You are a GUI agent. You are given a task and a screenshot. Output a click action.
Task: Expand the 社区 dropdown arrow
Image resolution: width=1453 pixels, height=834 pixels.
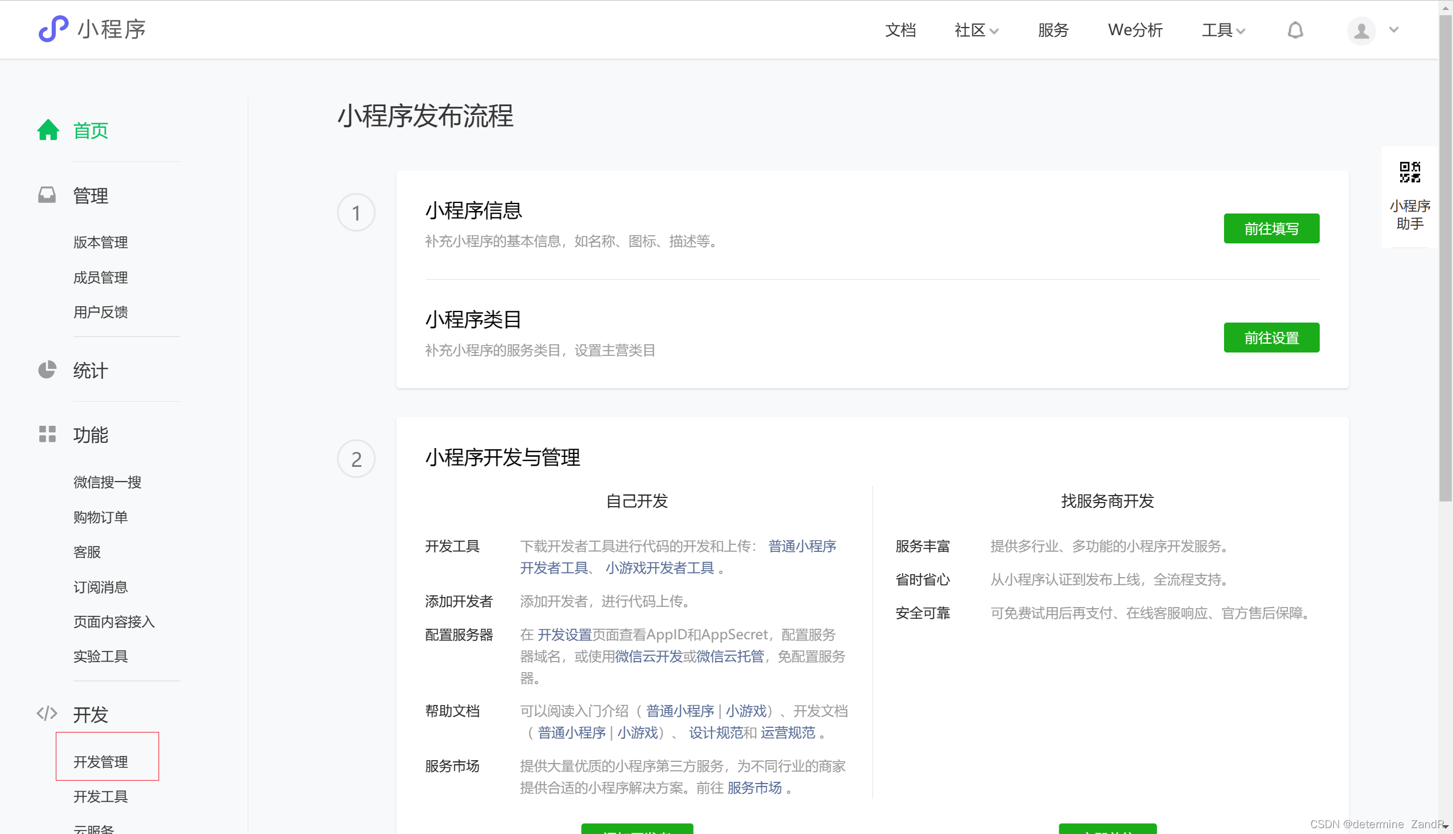(994, 31)
